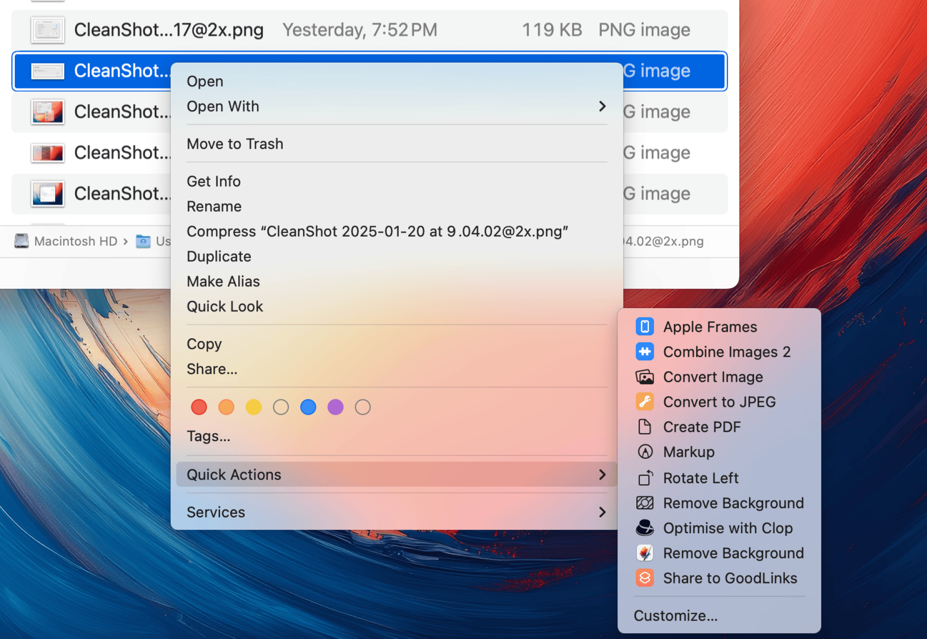Click the Apple Frames quick action icon

645,327
